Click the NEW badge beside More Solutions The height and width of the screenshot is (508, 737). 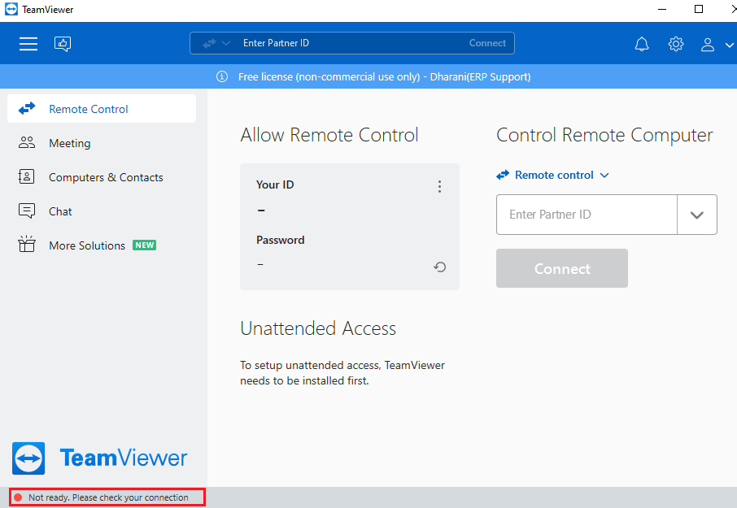click(144, 245)
